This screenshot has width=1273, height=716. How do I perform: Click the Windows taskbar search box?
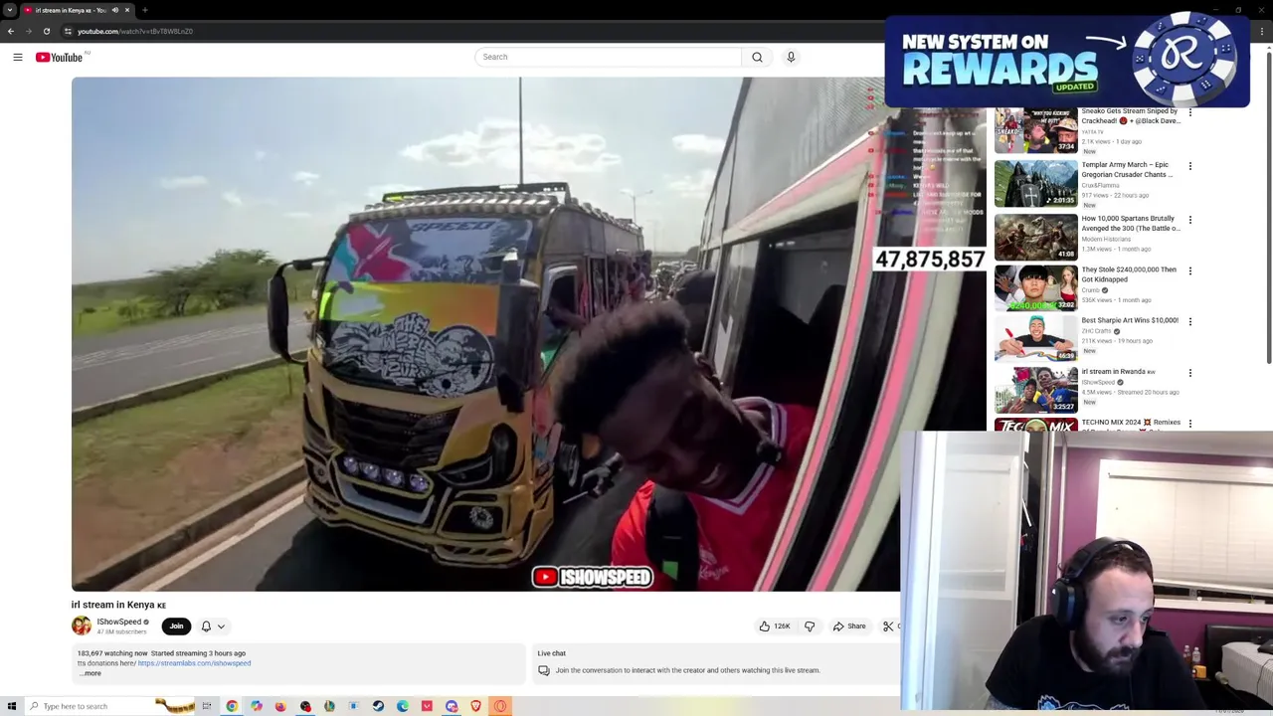click(109, 706)
